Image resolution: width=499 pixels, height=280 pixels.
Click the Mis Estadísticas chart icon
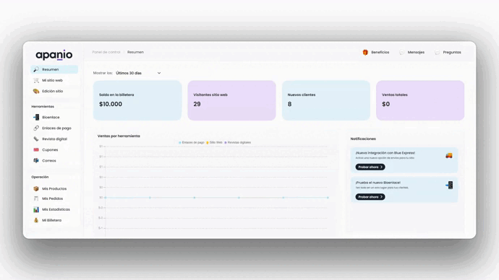(x=36, y=209)
